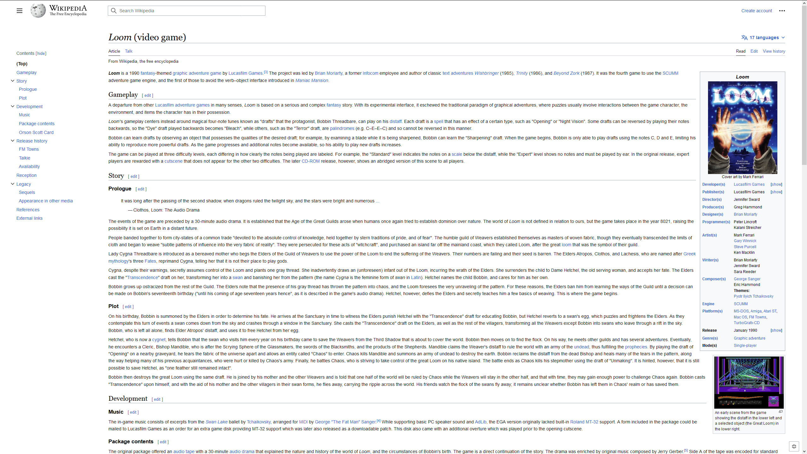This screenshot has width=807, height=454.
Task: Jump to Reception in the contents
Action: click(x=26, y=175)
